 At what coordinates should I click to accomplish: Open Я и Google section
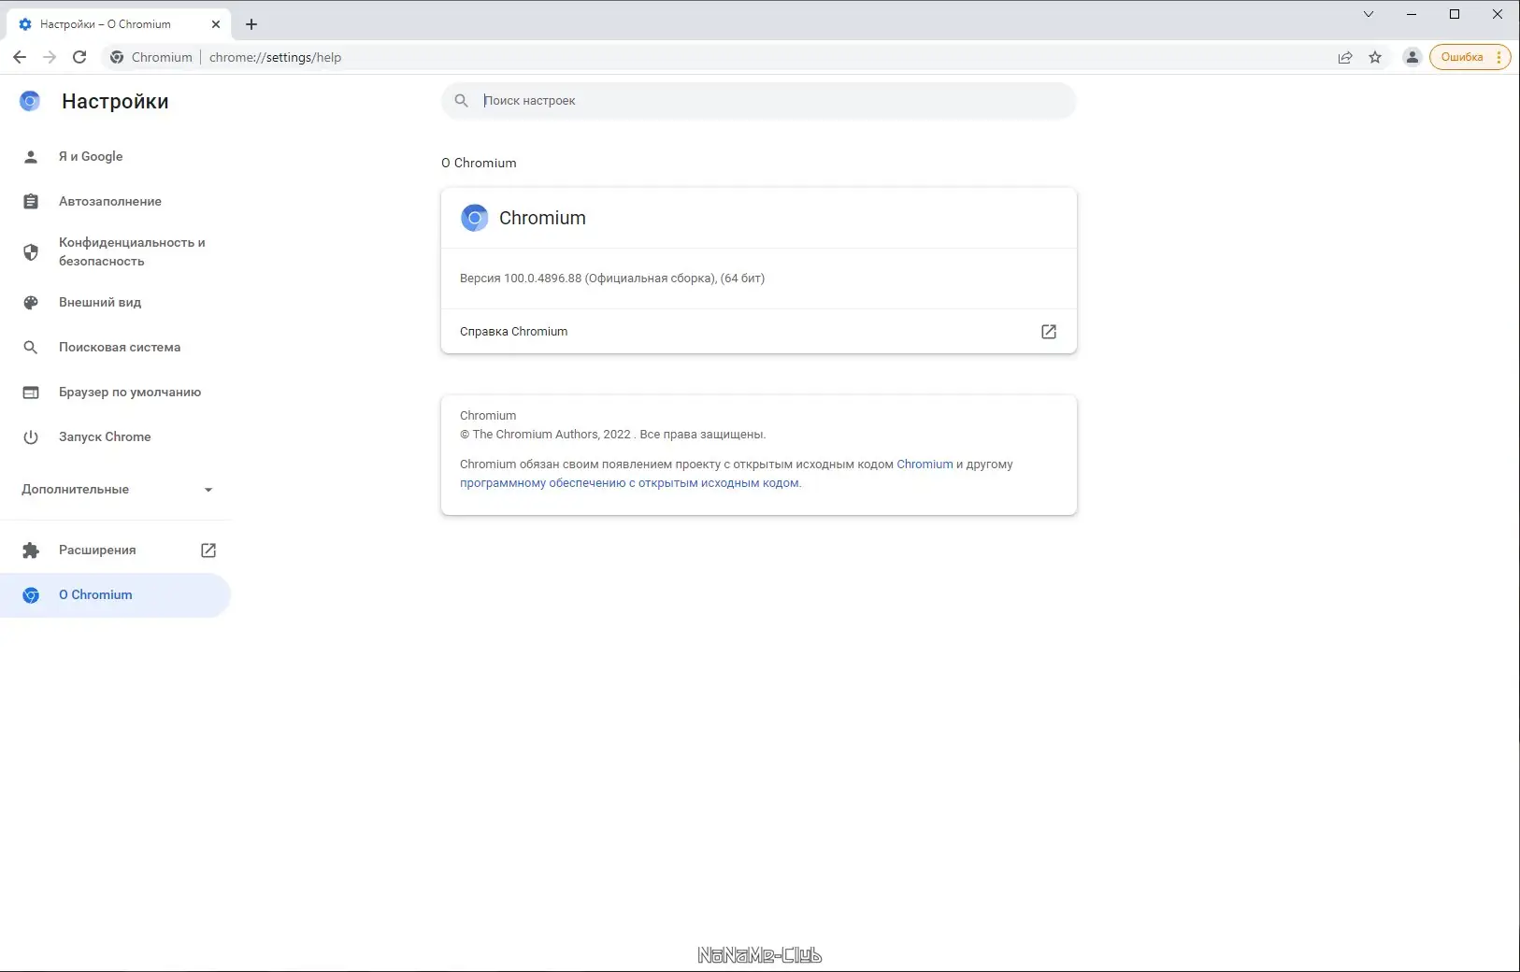pos(115,157)
